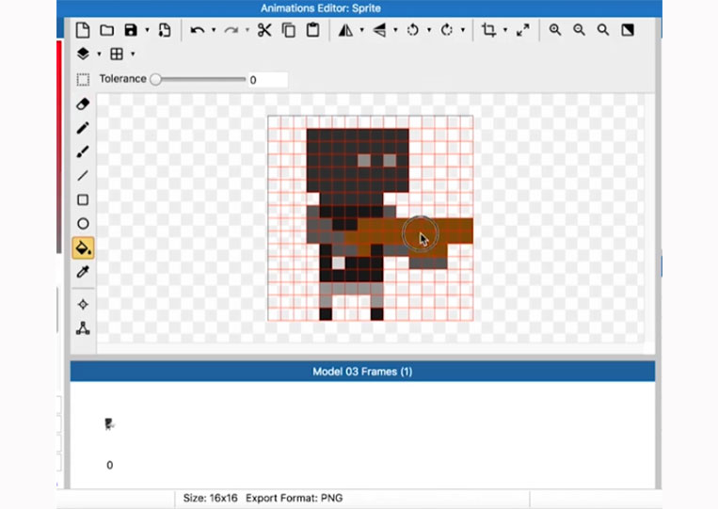Expand the layers dropdown arrow
Screen dimensions: 718x509
click(99, 54)
